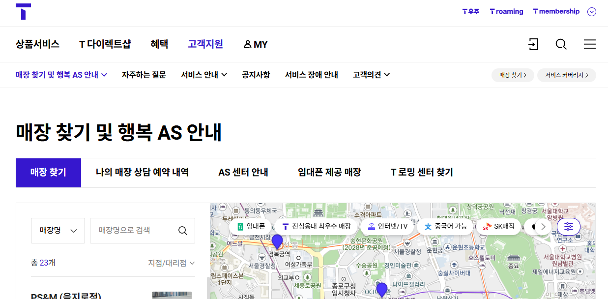The height and width of the screenshot is (299, 608).
Task: Toggle the 진심응대 최우수 매장 filter chip
Action: coord(316,227)
